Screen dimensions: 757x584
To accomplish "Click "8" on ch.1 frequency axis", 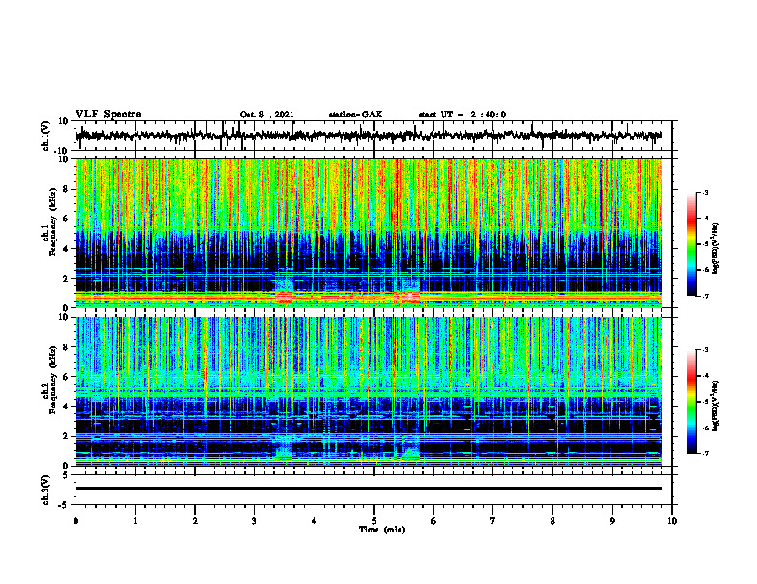I will [66, 189].
